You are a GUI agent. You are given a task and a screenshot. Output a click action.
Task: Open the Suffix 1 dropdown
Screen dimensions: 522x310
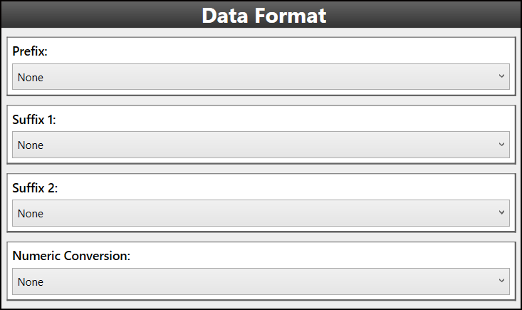coord(261,145)
